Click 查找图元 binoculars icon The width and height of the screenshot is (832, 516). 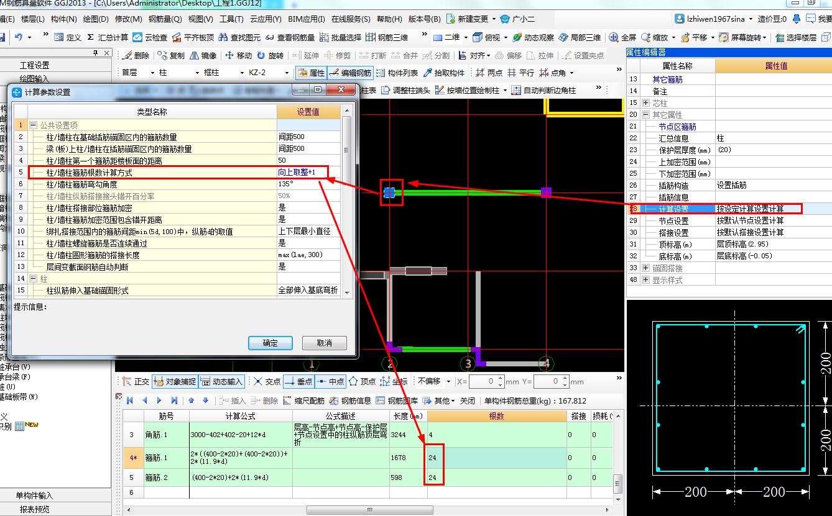tap(223, 37)
